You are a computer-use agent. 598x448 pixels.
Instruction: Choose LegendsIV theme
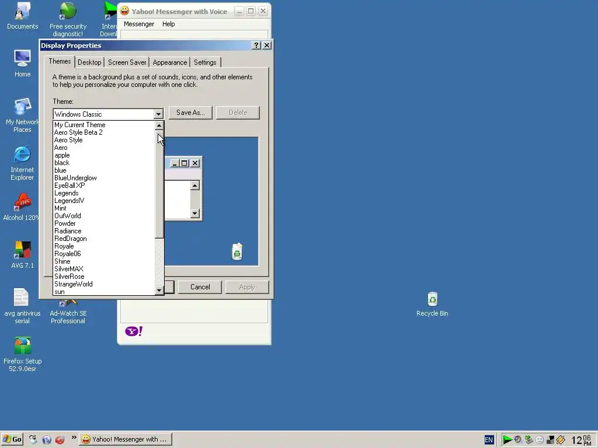pos(104,201)
